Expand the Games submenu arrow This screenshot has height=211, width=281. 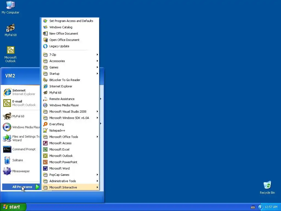point(97,67)
